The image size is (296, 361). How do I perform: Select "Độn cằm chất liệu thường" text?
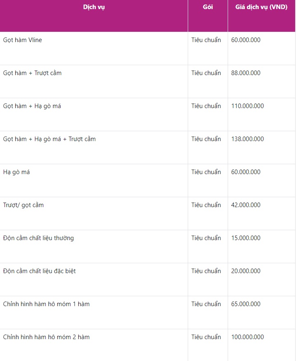(x=39, y=238)
